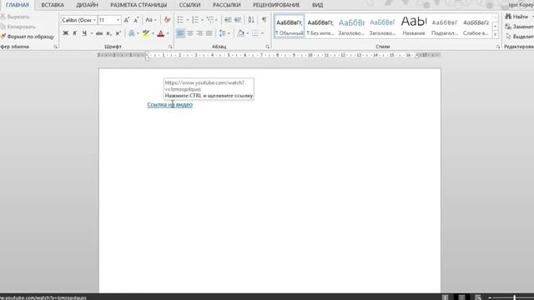Toggle strikethrough abc formatting
The height and width of the screenshot is (300, 534).
99,33
